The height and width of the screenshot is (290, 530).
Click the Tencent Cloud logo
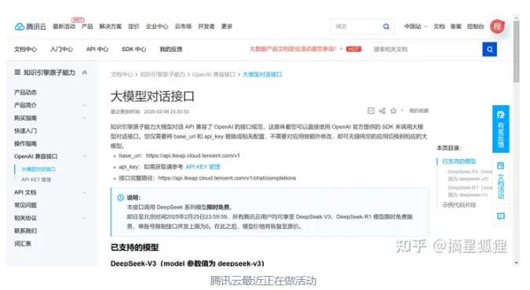pyautogui.click(x=30, y=27)
